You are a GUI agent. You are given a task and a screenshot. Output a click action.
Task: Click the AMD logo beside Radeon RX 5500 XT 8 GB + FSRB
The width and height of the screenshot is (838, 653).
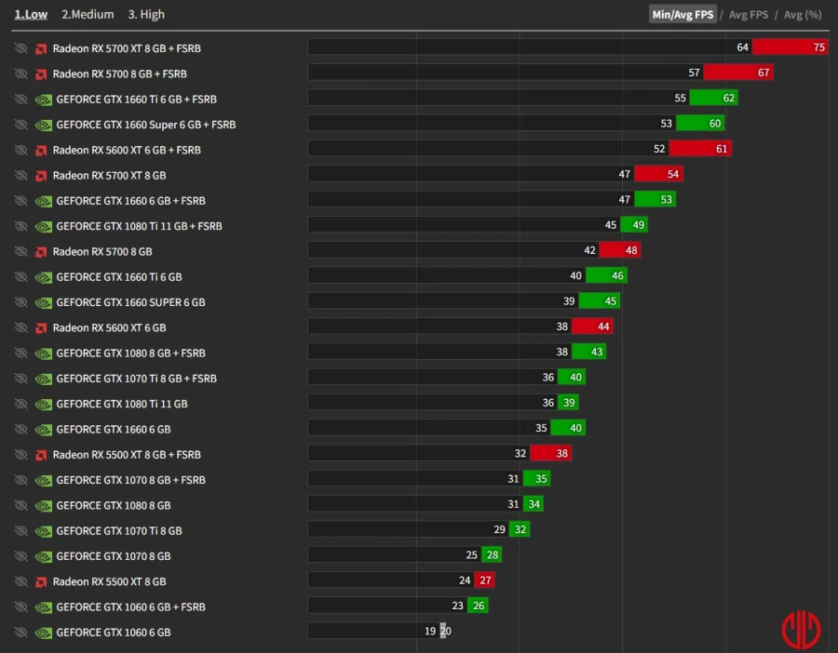41,455
